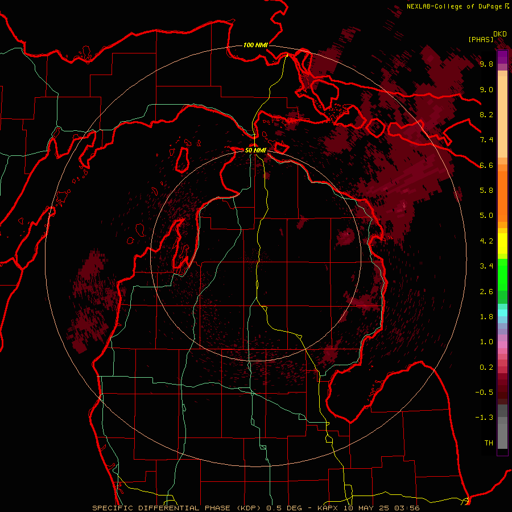Click the 3.4 legend value

click(486, 266)
